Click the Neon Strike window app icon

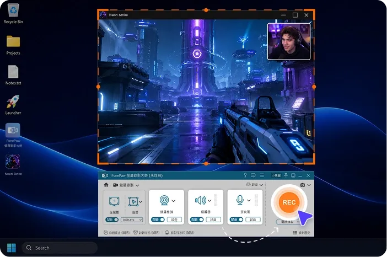point(103,15)
